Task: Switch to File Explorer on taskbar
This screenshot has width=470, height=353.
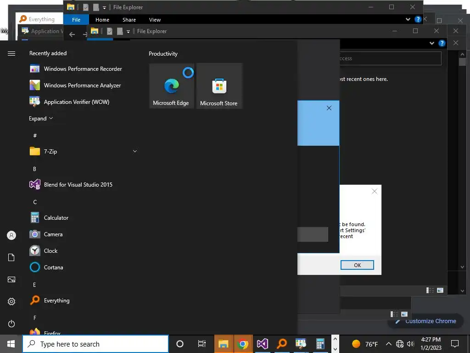Action: (224, 344)
